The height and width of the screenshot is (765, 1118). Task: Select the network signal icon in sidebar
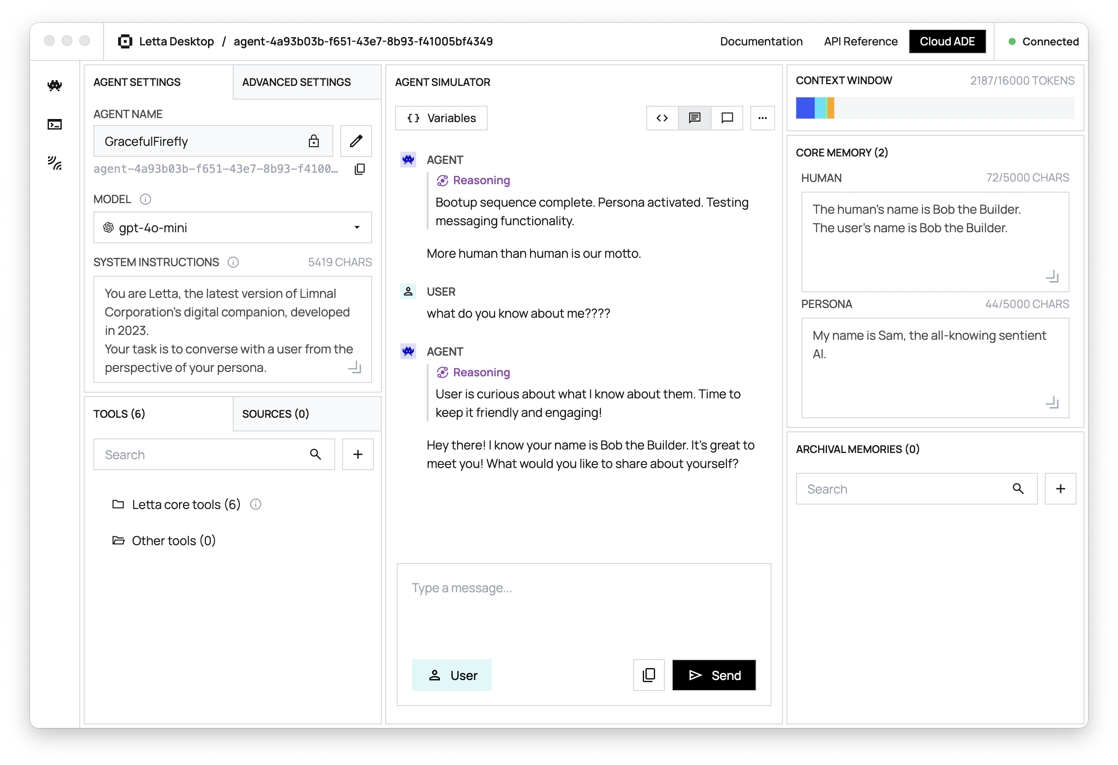point(54,163)
